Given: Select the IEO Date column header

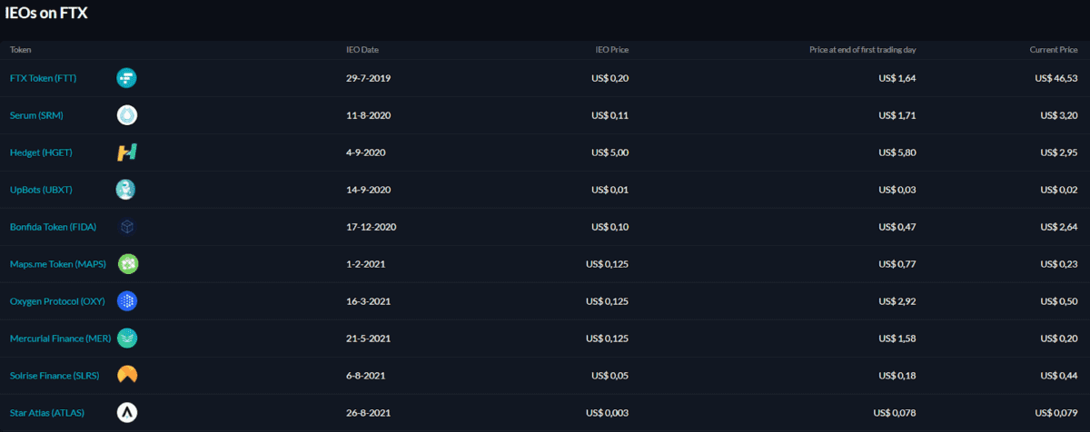Looking at the screenshot, I should [x=362, y=50].
